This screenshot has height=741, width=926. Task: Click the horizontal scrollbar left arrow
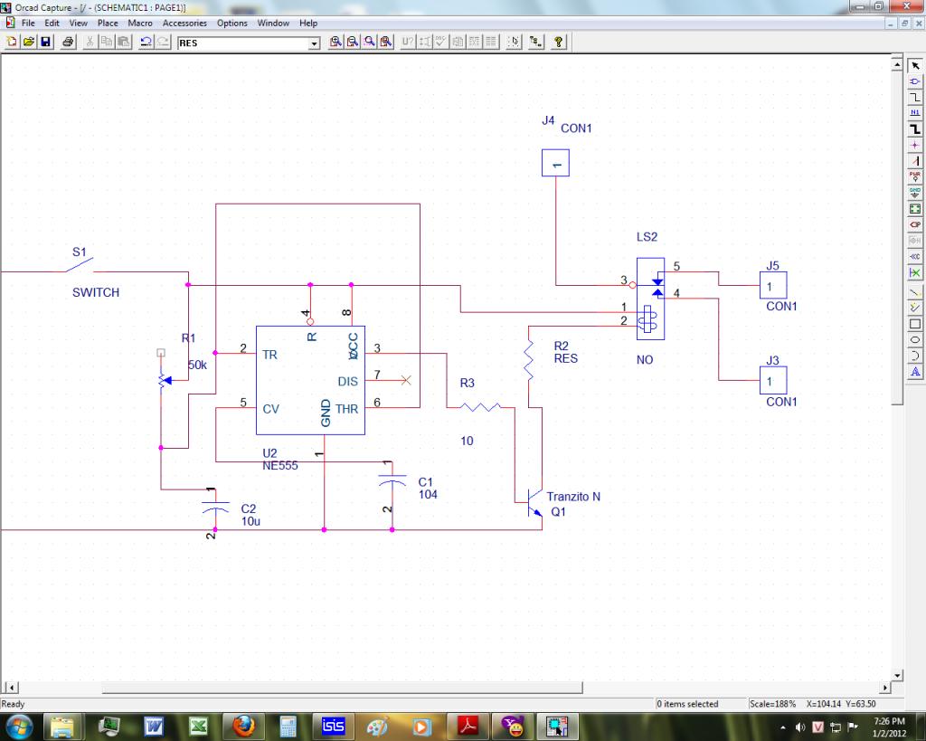(8, 689)
